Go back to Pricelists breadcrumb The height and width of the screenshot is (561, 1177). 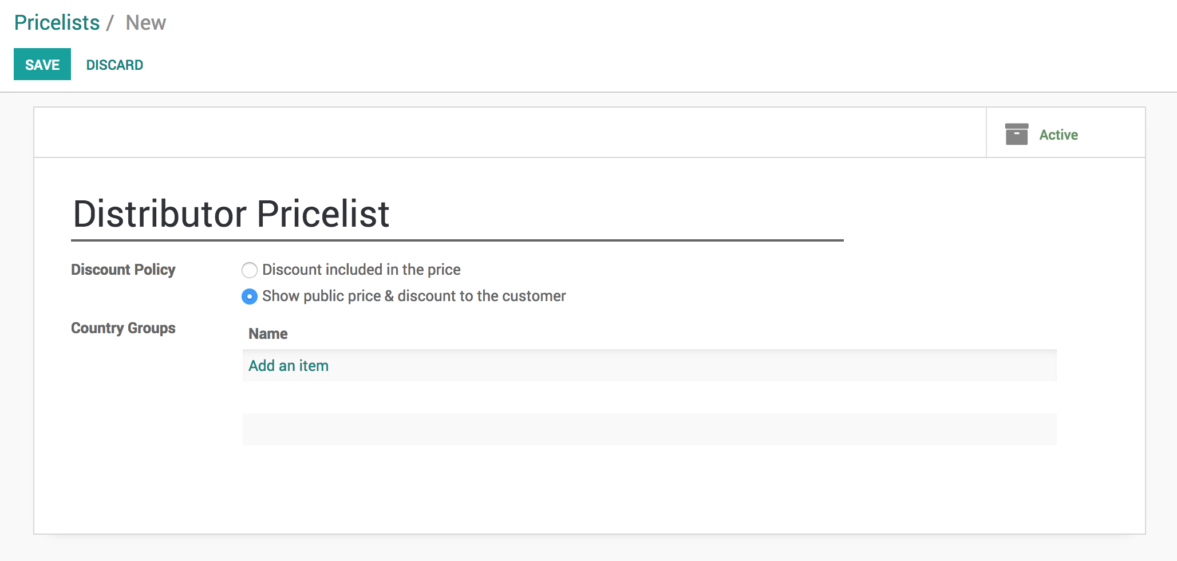tap(57, 23)
